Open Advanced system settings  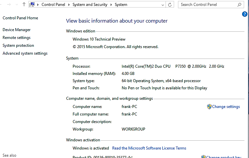(x=25, y=53)
